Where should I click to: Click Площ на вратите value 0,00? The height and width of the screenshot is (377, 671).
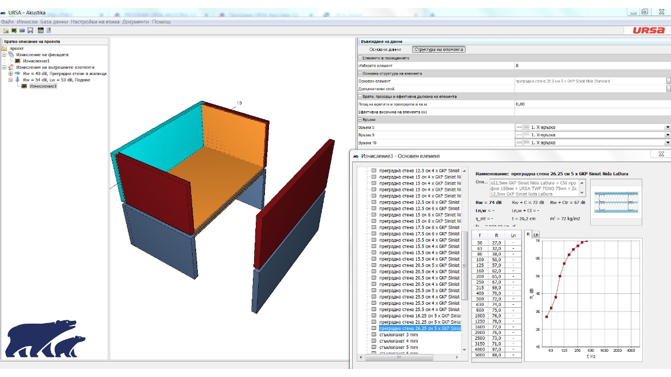pyautogui.click(x=592, y=104)
